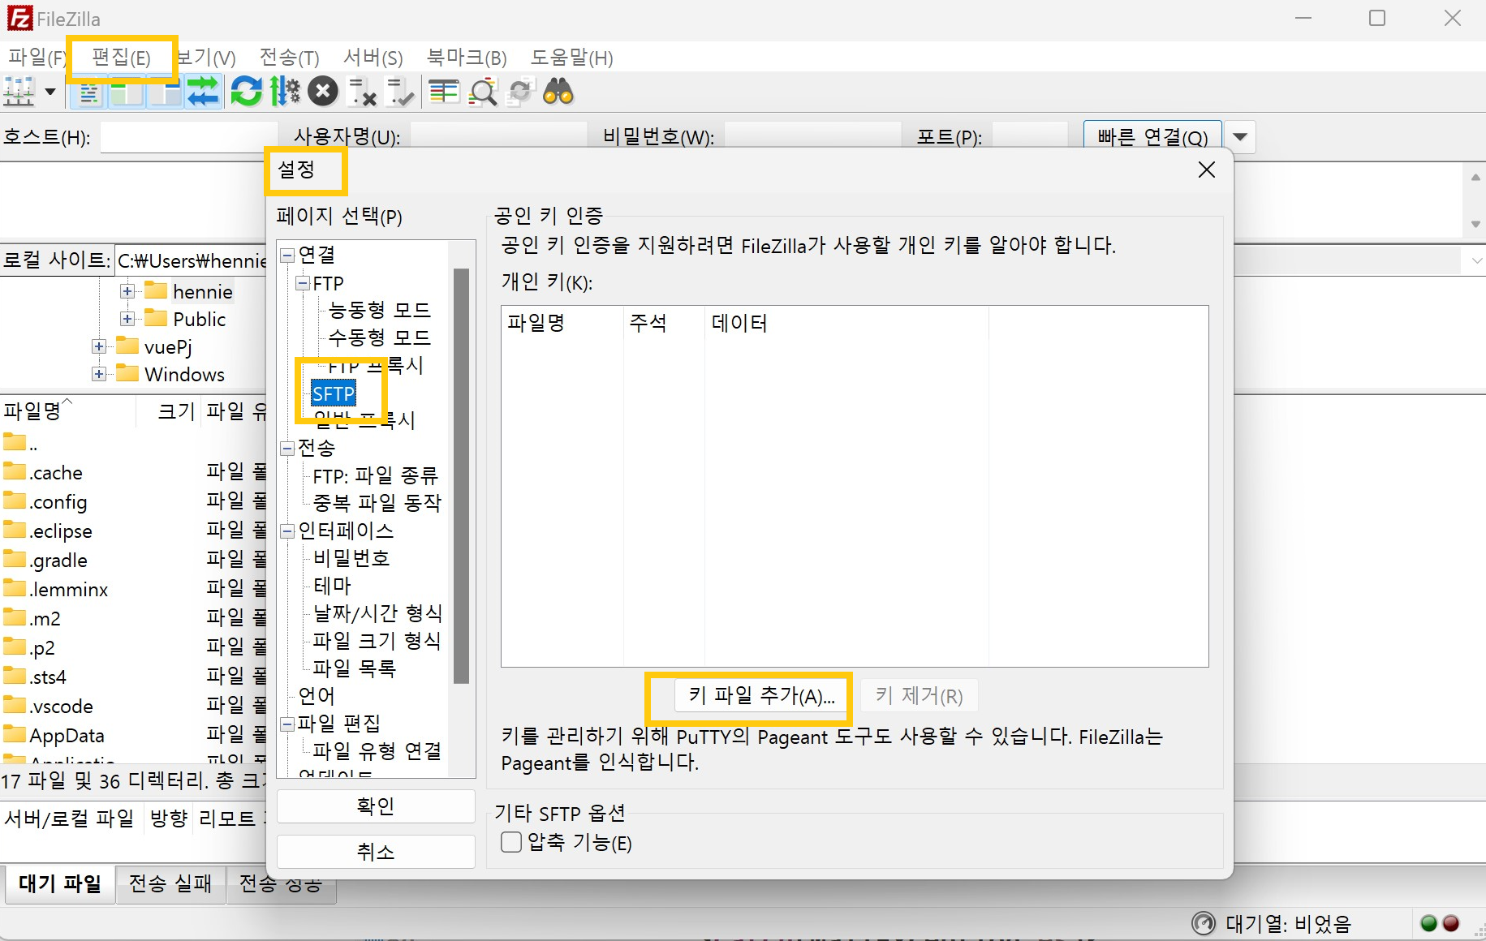Toggle local directory tree icon
The height and width of the screenshot is (941, 1486).
tap(127, 92)
